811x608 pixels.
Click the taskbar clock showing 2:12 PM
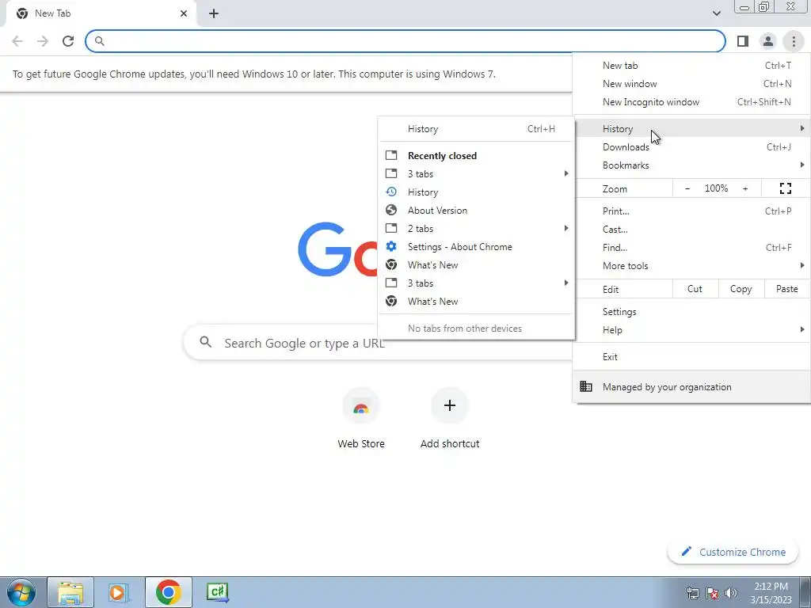771,592
